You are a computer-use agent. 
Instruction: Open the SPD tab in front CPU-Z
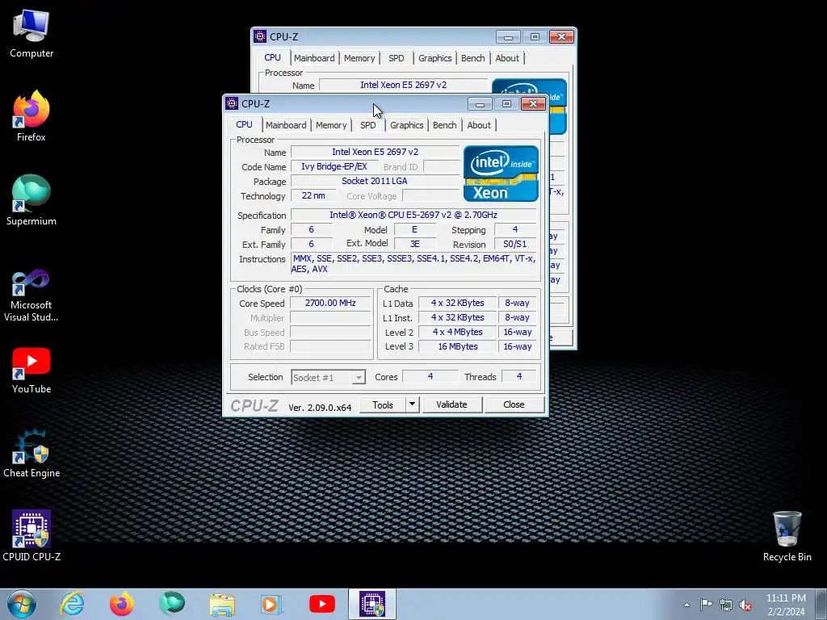click(367, 125)
